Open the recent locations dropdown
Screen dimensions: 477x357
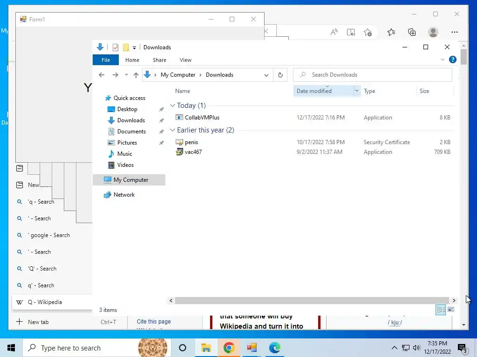(x=126, y=75)
